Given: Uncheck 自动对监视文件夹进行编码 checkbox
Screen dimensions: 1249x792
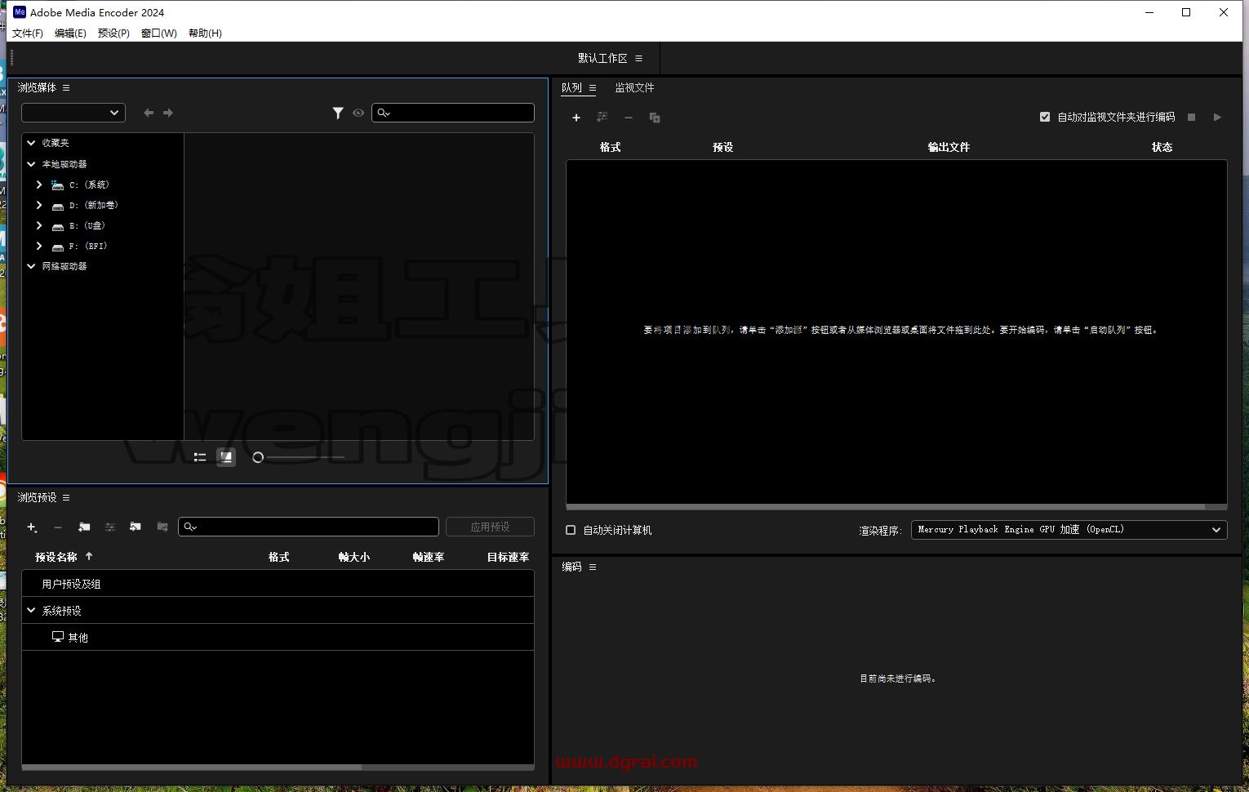Looking at the screenshot, I should pyautogui.click(x=1045, y=117).
